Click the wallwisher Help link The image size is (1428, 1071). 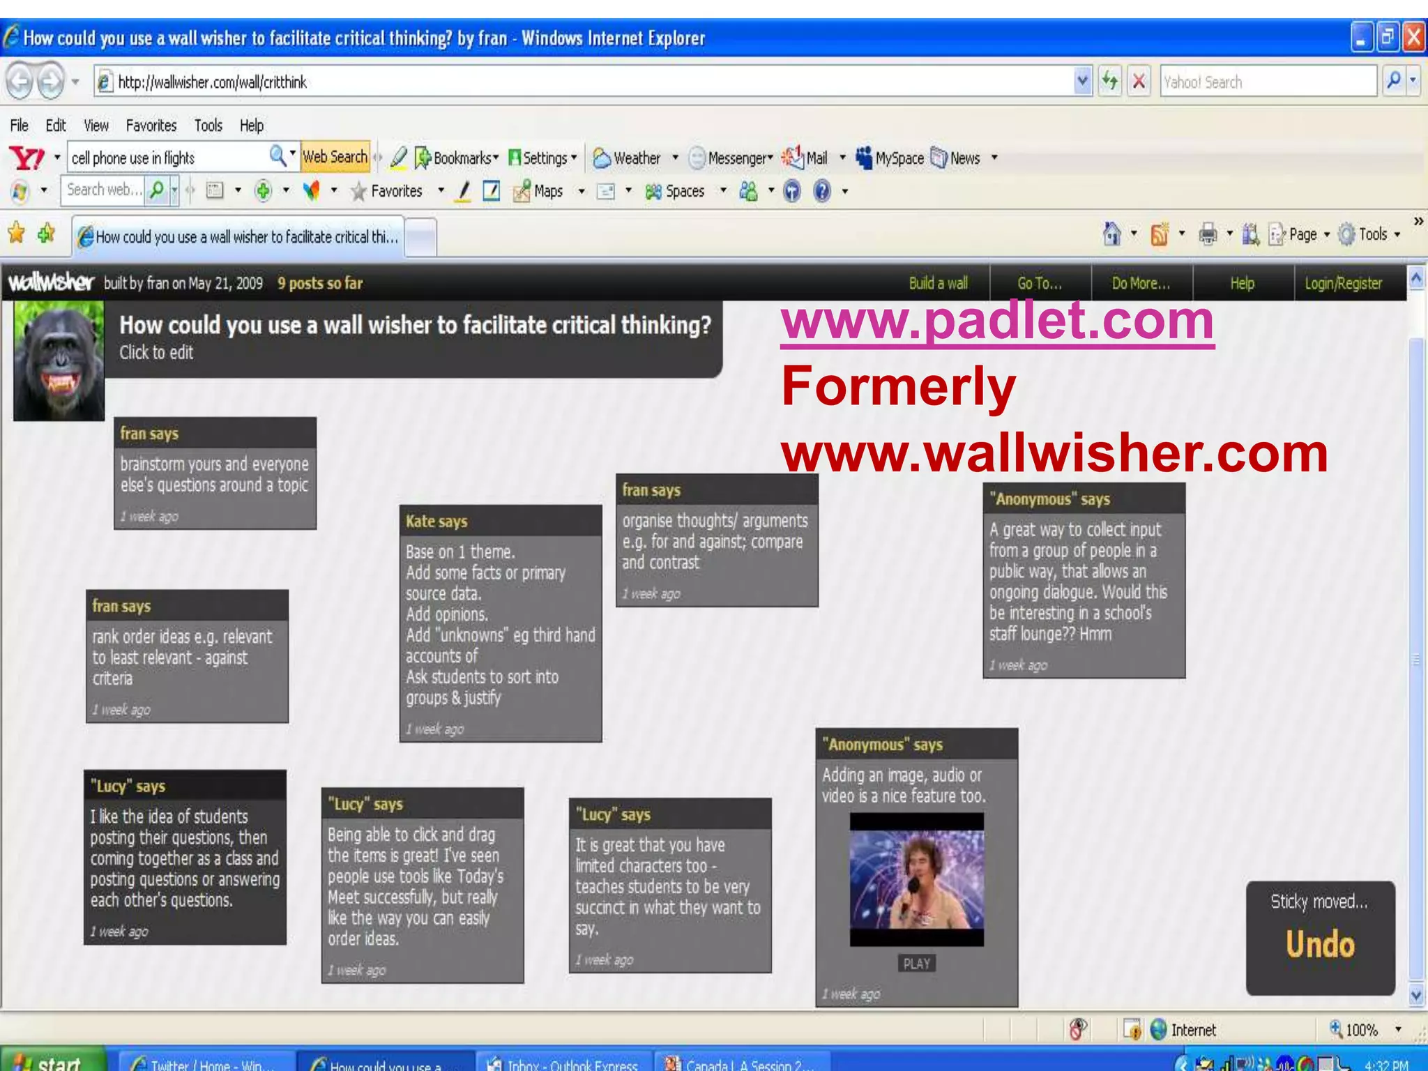point(1242,283)
